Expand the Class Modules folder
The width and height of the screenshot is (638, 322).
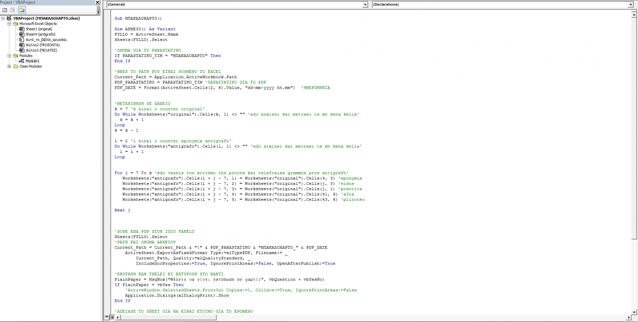9,66
